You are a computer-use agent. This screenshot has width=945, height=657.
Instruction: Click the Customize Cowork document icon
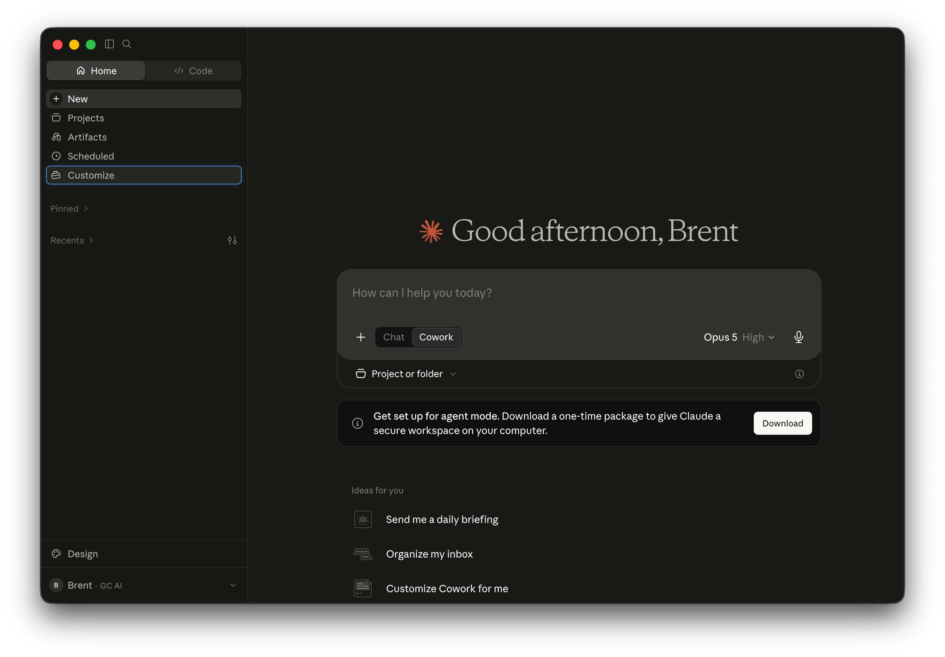click(363, 588)
